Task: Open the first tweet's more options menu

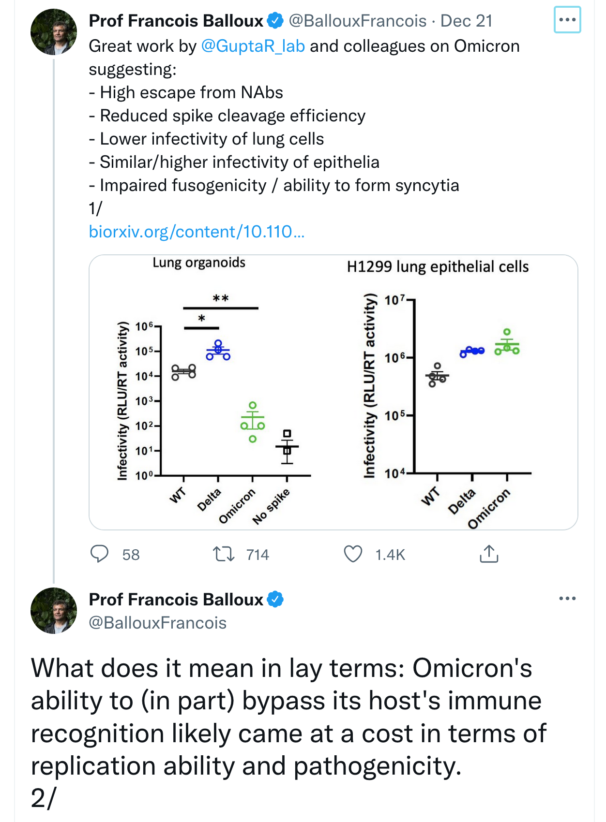Action: [x=567, y=20]
